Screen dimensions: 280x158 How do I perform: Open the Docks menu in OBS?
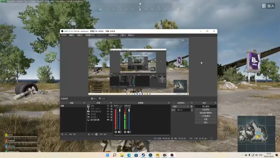click(90, 35)
